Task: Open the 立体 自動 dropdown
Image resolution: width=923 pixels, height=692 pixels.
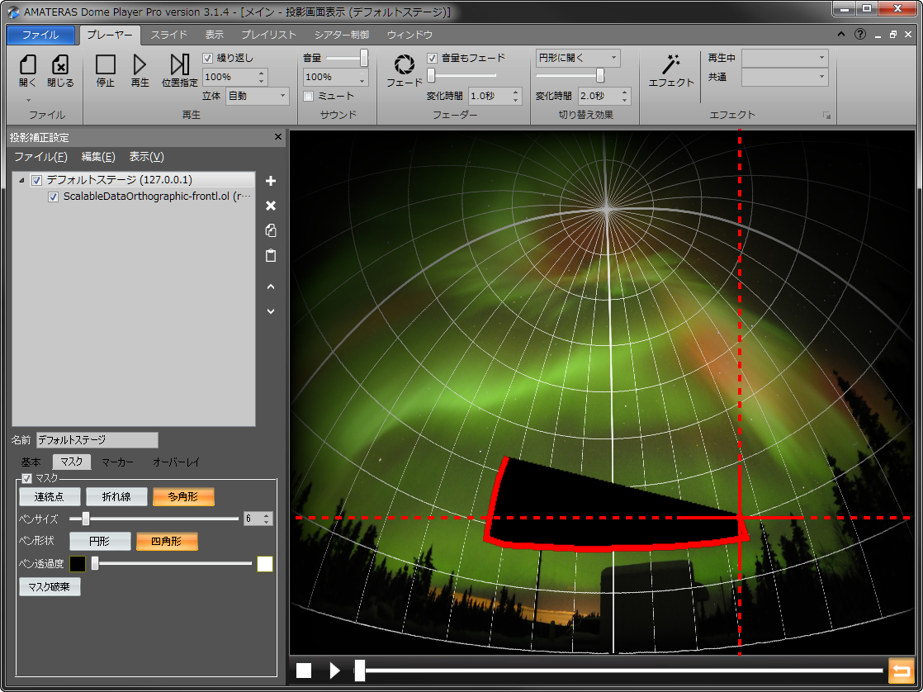Action: tap(258, 96)
